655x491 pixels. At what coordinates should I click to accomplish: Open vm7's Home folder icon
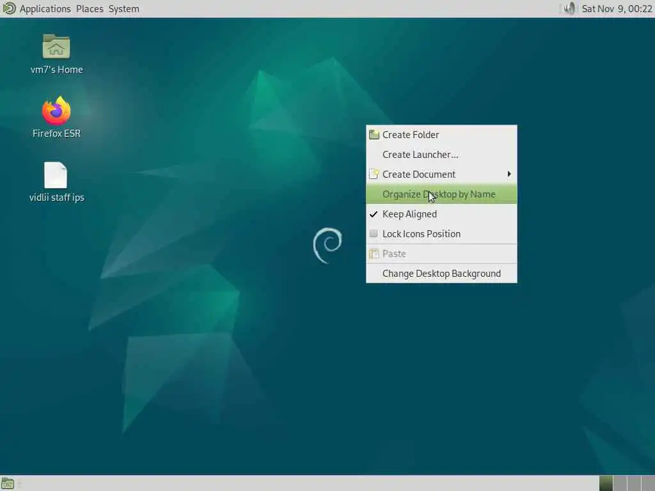point(56,46)
